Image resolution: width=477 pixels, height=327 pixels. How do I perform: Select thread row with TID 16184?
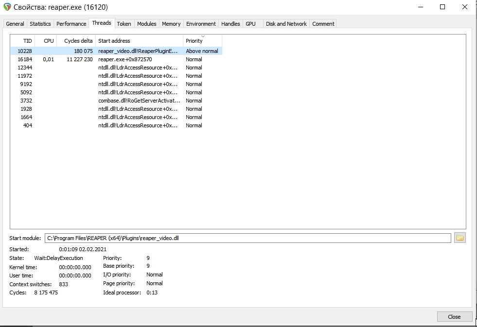pos(116,59)
